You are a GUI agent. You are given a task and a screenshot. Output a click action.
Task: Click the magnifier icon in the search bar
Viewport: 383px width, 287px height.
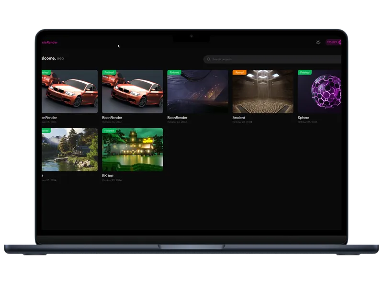coord(209,59)
